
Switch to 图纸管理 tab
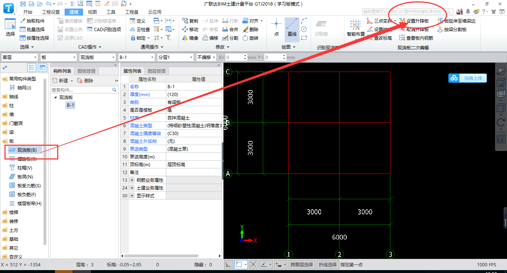coord(86,71)
